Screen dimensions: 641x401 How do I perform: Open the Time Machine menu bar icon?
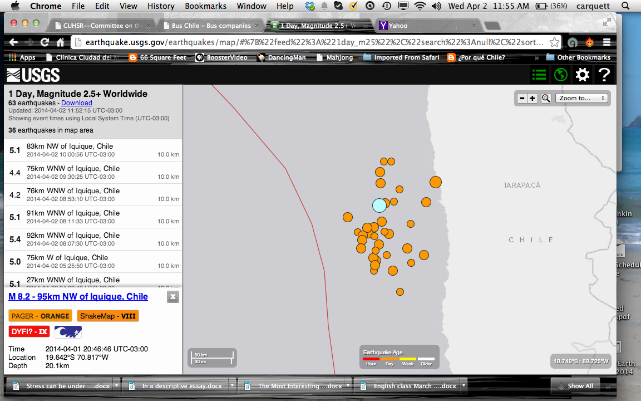point(386,6)
